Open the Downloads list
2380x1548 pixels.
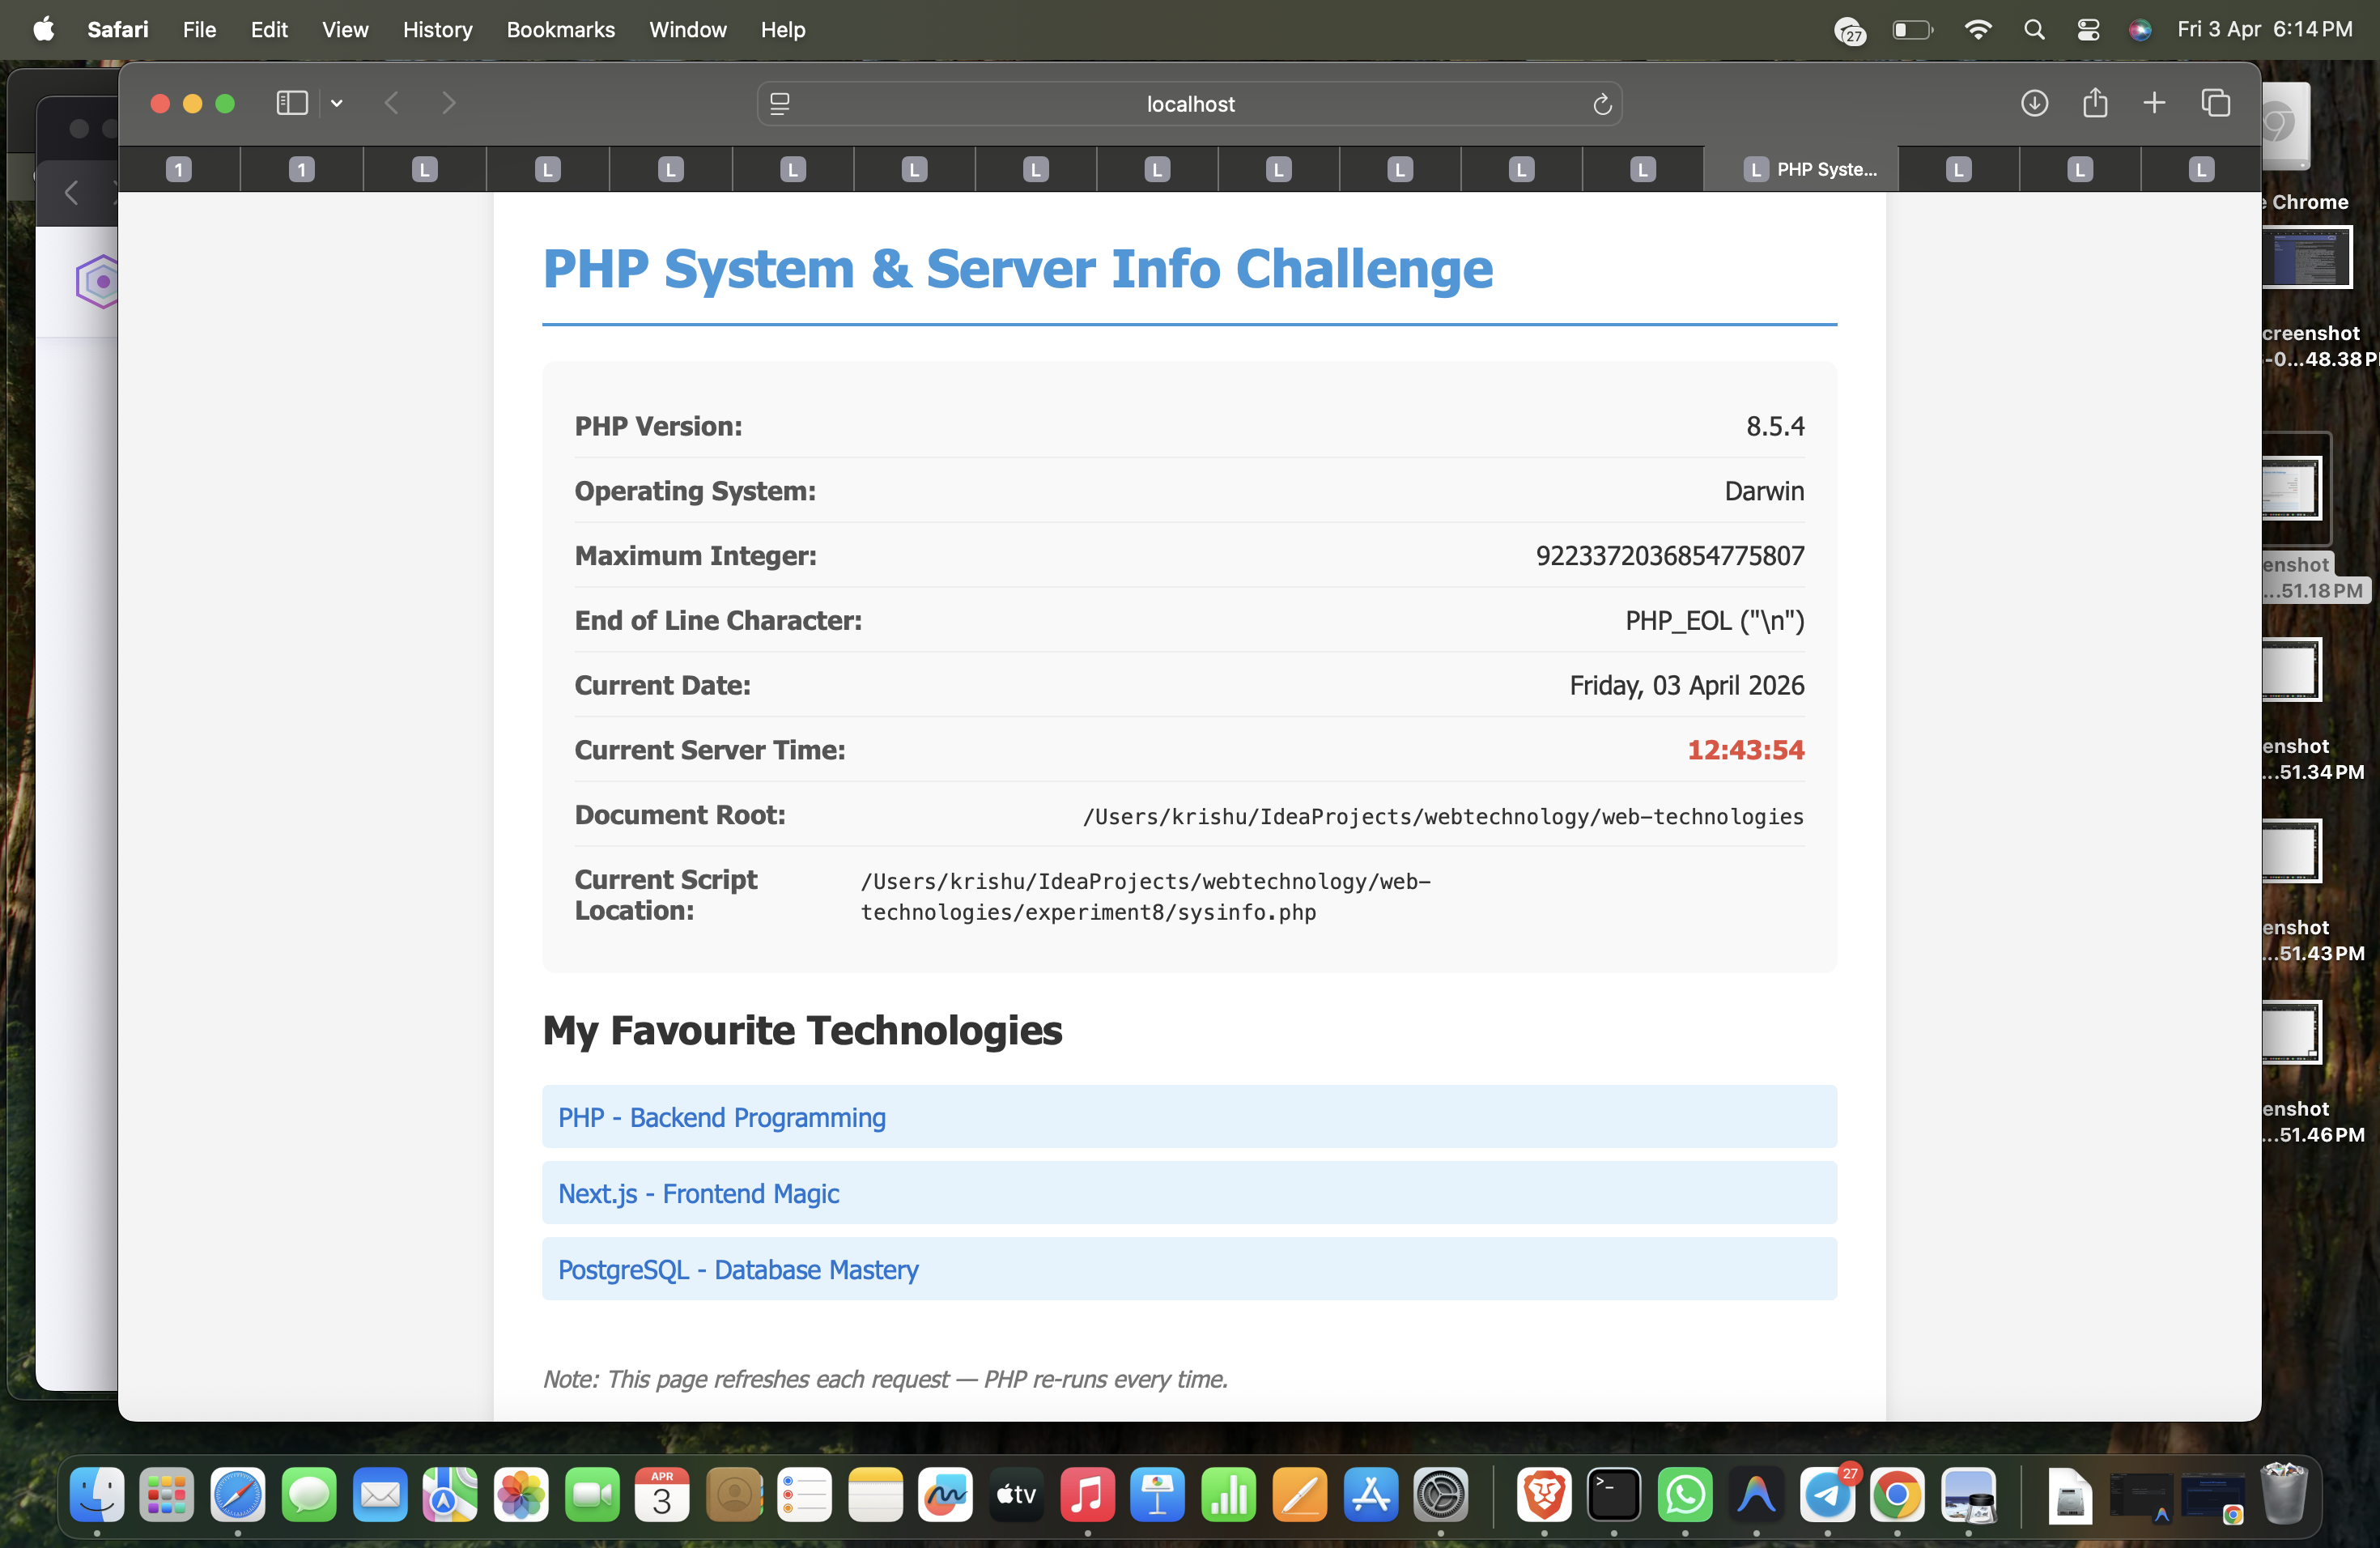tap(2034, 103)
